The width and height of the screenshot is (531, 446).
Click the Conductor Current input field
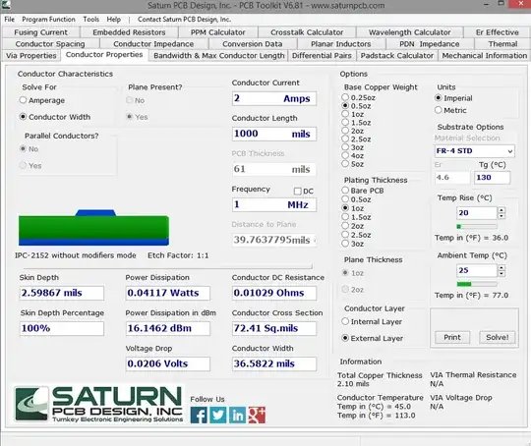pyautogui.click(x=274, y=98)
